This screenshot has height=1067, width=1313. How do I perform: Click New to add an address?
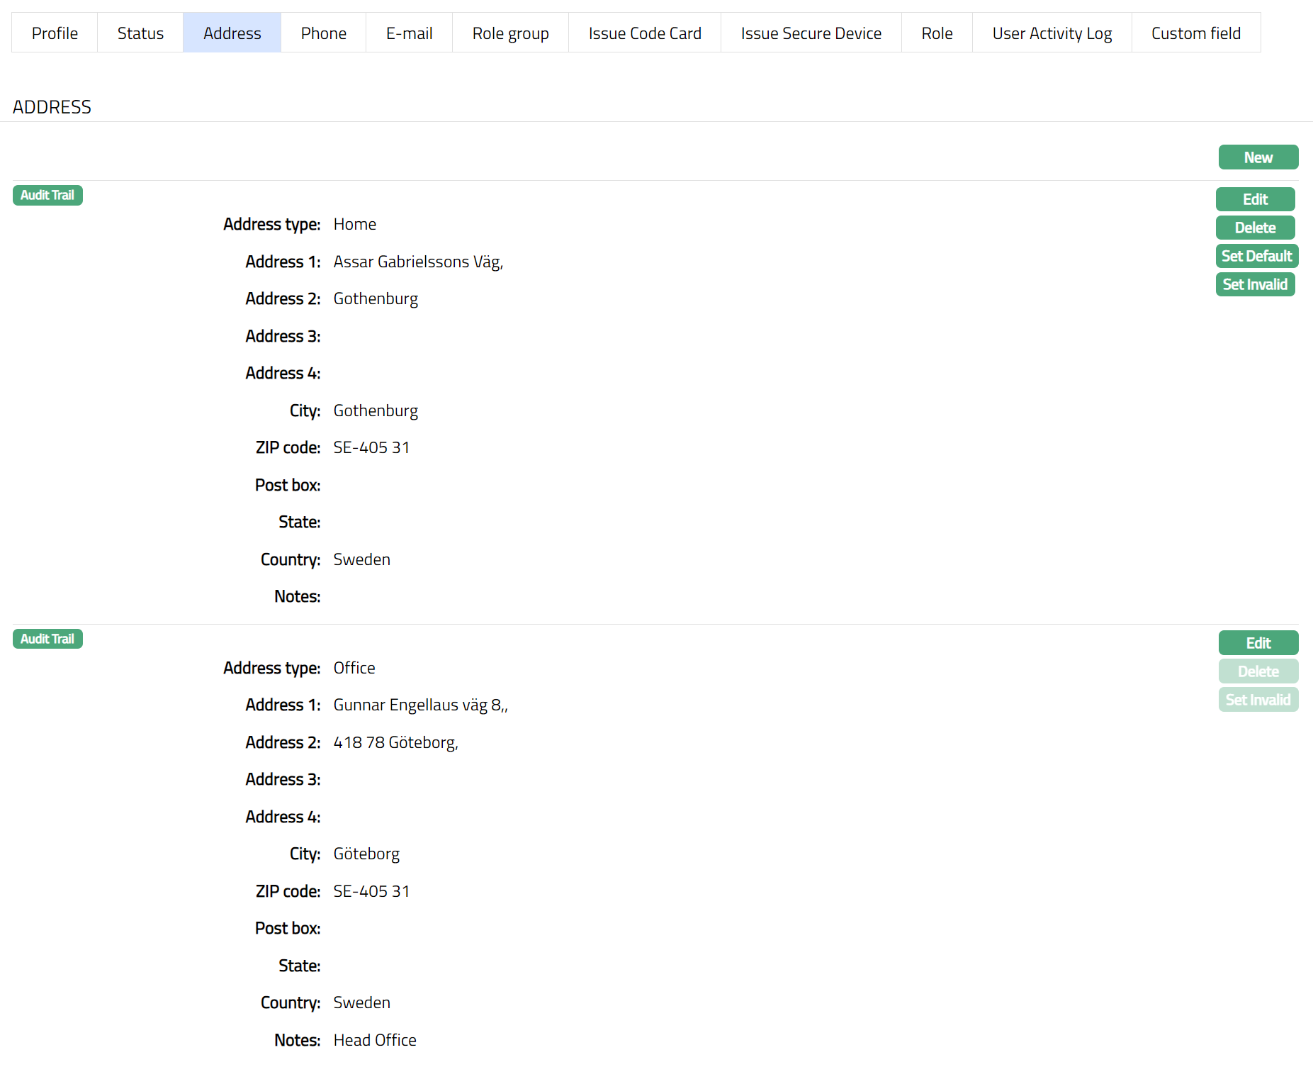(x=1258, y=157)
